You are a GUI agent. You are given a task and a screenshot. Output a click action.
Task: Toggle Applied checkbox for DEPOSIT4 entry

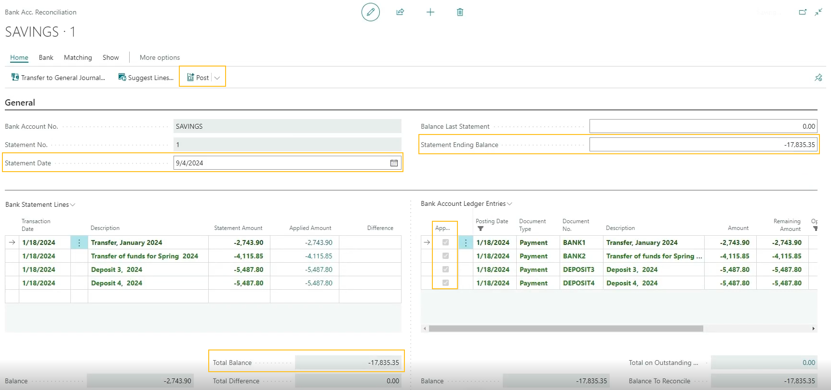[x=445, y=283]
